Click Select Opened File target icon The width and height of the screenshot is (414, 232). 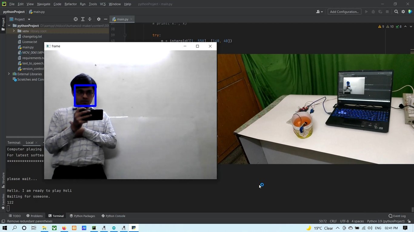tap(76, 19)
